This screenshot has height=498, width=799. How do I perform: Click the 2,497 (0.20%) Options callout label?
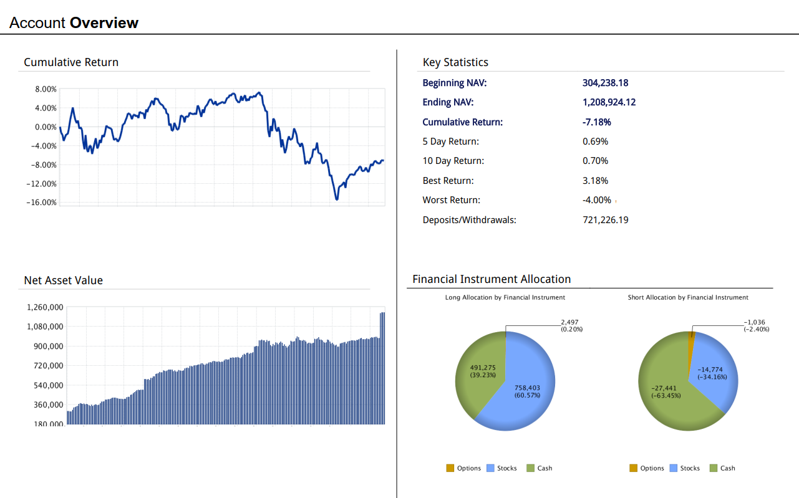point(569,325)
